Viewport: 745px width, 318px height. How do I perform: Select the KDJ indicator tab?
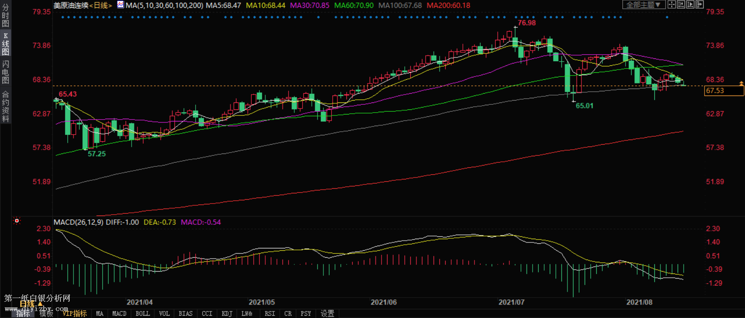click(x=227, y=314)
